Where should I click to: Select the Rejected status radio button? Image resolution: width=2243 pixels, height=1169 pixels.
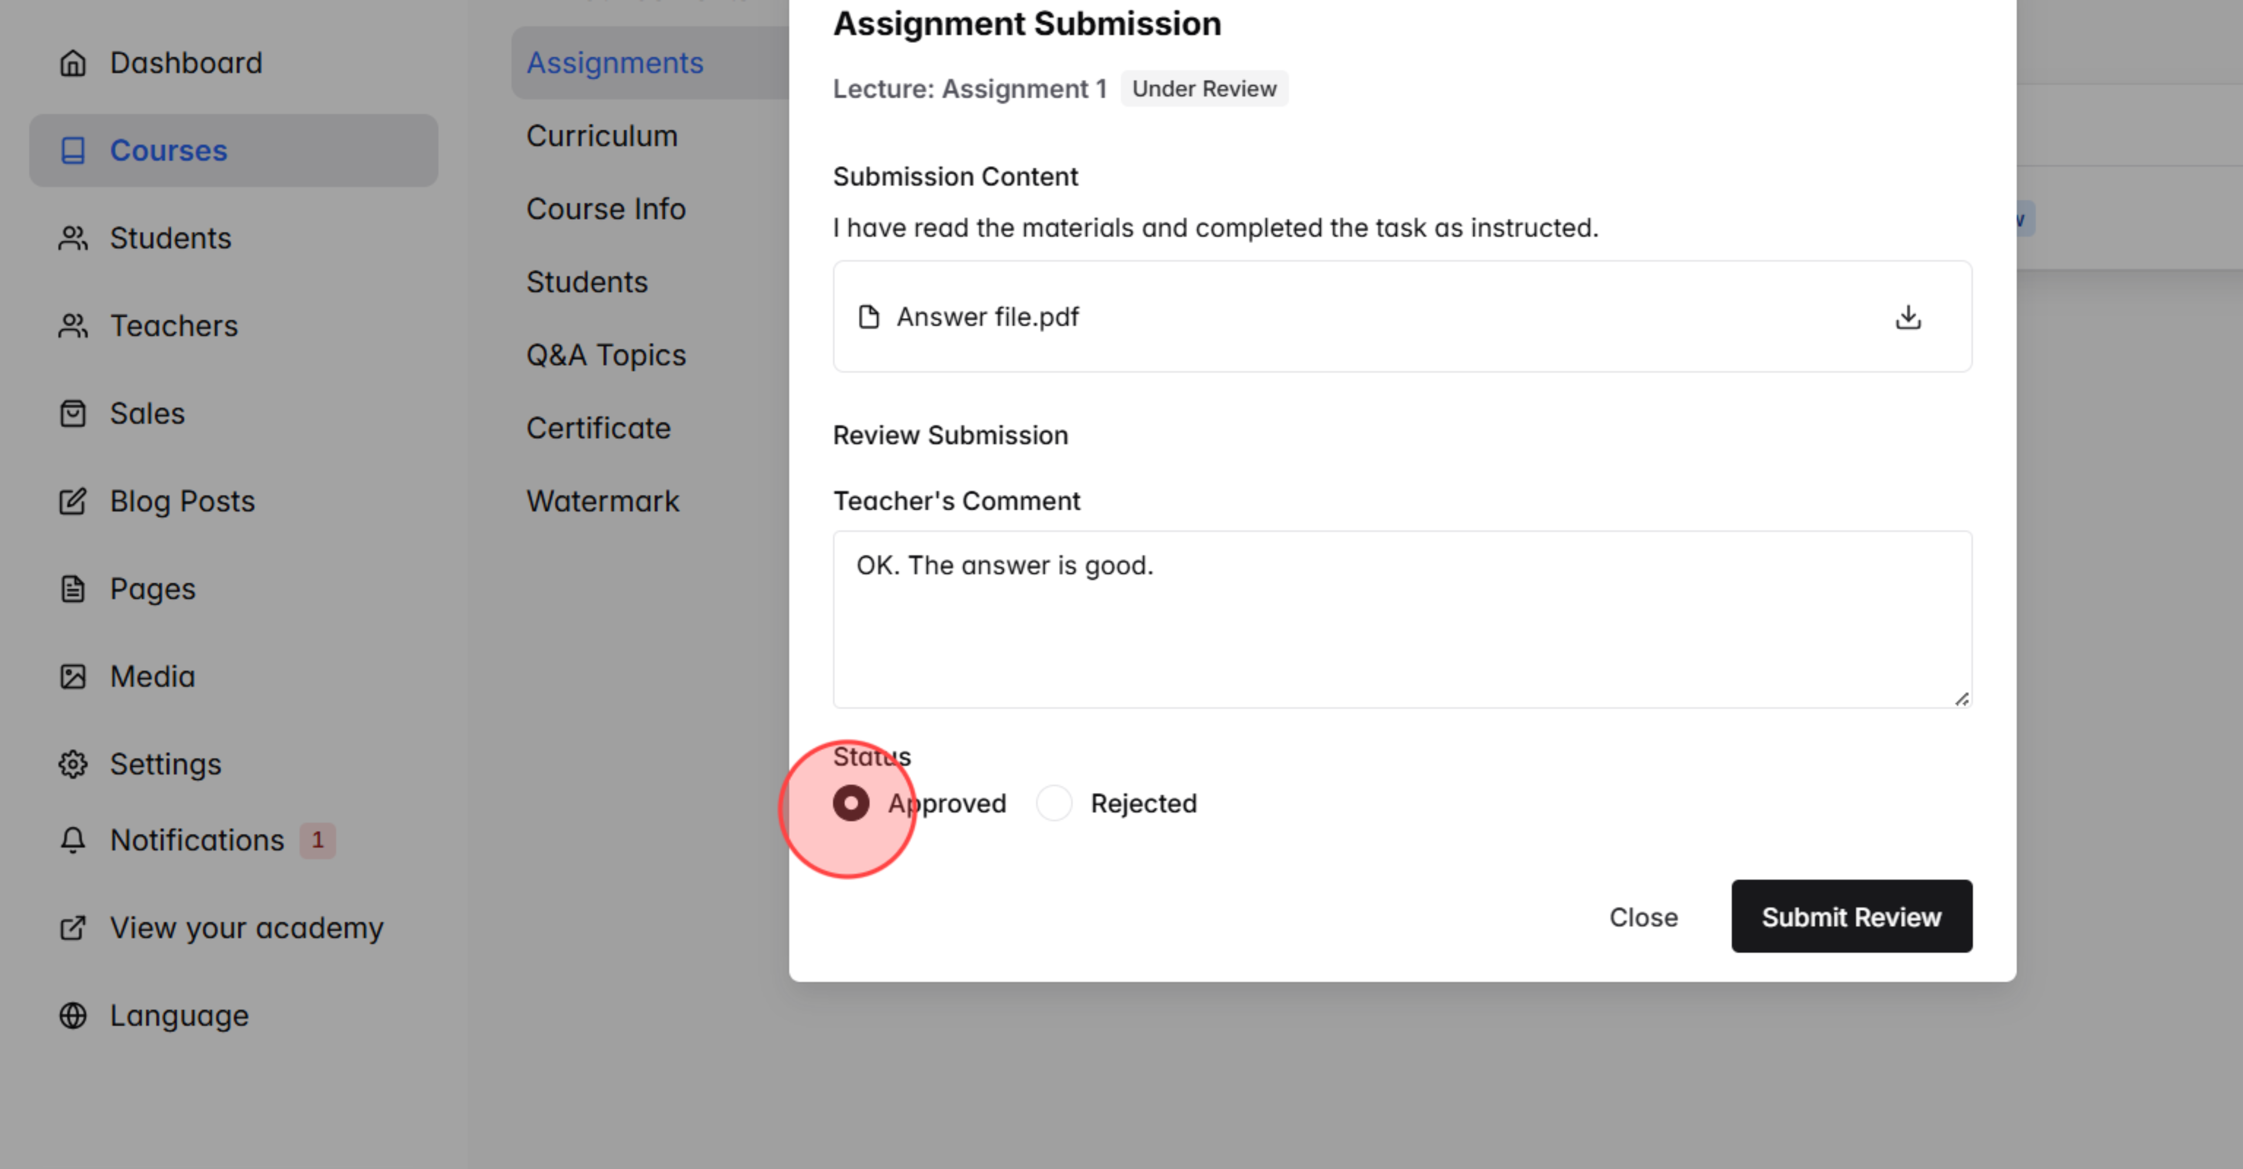tap(1053, 803)
